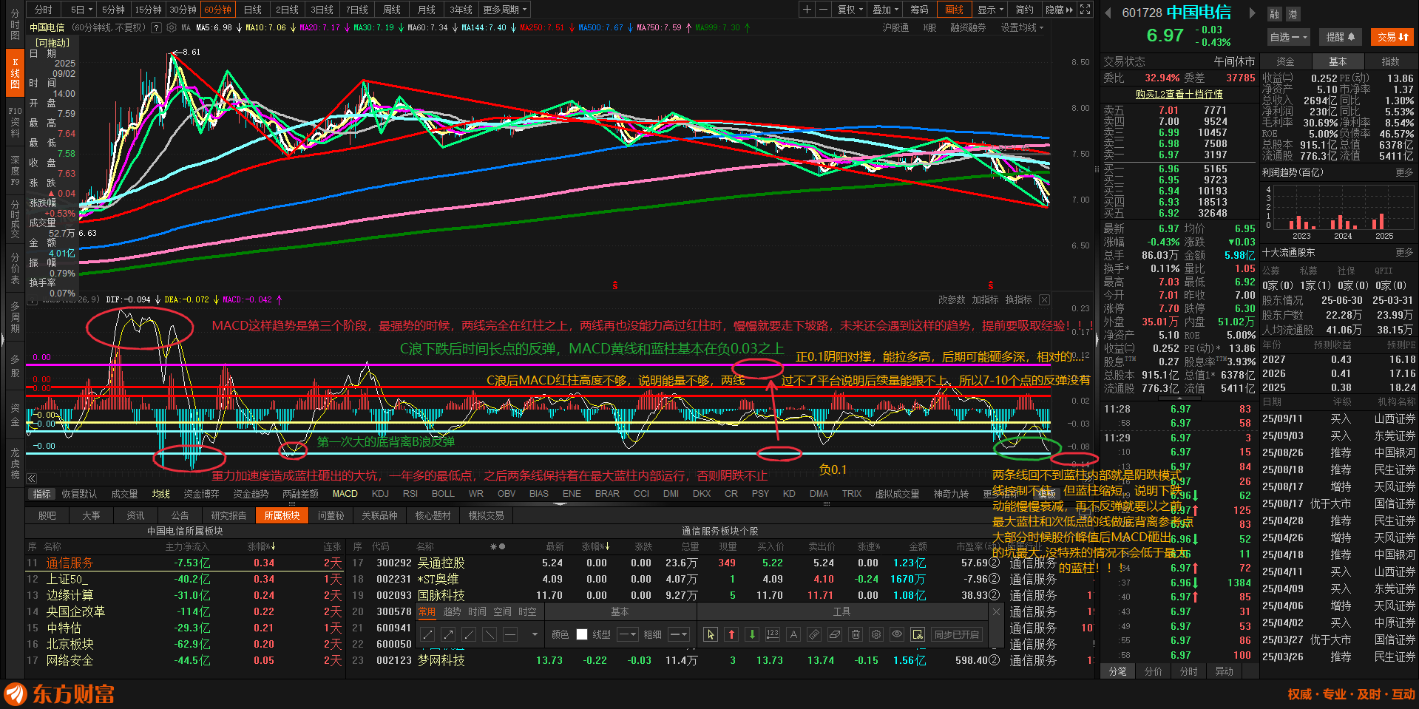Click the zoom-in plus icon above chart

[x=807, y=10]
